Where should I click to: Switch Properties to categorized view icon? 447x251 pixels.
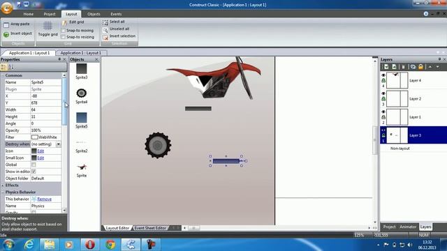[3, 67]
